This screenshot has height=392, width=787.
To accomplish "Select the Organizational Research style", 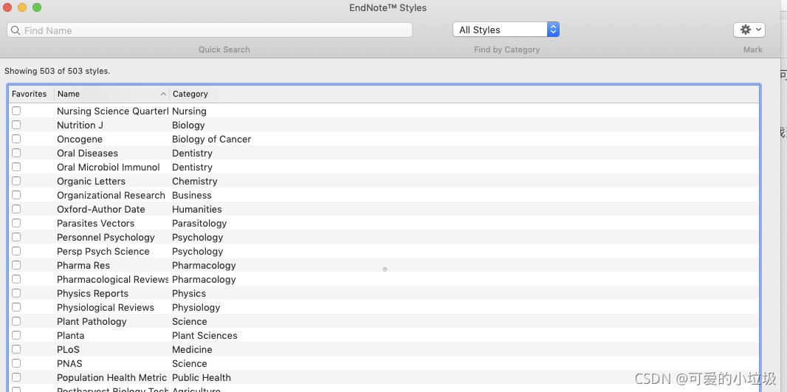I will point(111,195).
